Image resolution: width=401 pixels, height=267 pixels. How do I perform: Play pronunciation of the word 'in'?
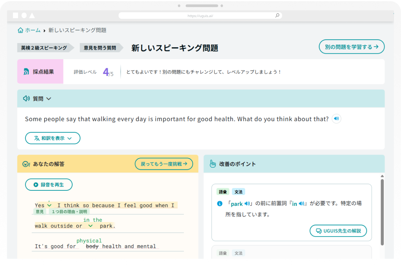pyautogui.click(x=302, y=204)
